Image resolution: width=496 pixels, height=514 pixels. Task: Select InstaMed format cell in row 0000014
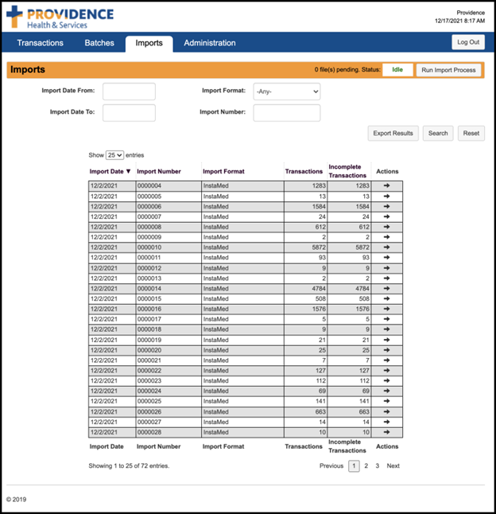coord(242,289)
